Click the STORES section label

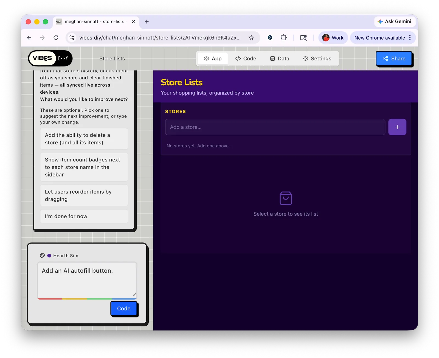[x=175, y=111]
